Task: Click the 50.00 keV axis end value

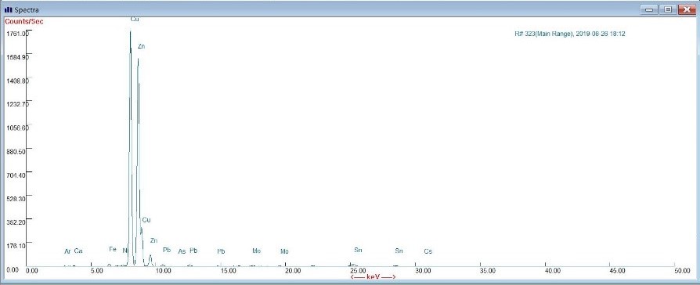Action: click(x=682, y=271)
